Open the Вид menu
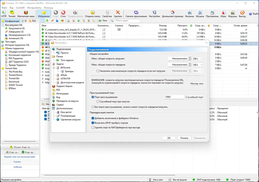The height and width of the screenshot is (182, 259). (x=11, y=8)
